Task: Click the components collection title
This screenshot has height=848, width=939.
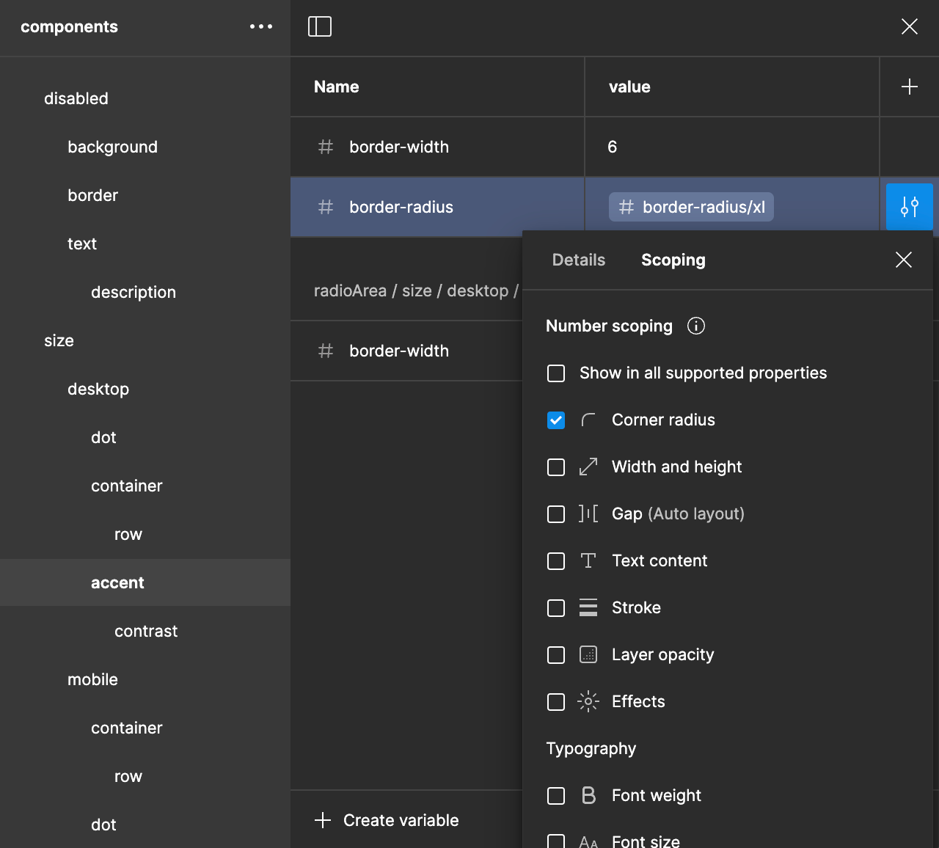Action: (69, 26)
